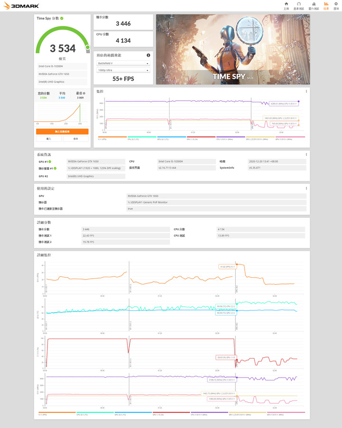Toggle the pink GPU clock legend in monitoring chart
The width and height of the screenshot is (342, 428).
[290, 138]
